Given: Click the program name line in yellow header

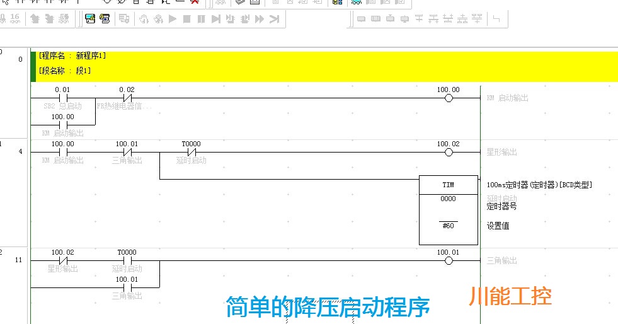Looking at the screenshot, I should tap(72, 56).
